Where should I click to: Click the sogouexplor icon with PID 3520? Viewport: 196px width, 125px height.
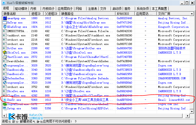click(5, 83)
